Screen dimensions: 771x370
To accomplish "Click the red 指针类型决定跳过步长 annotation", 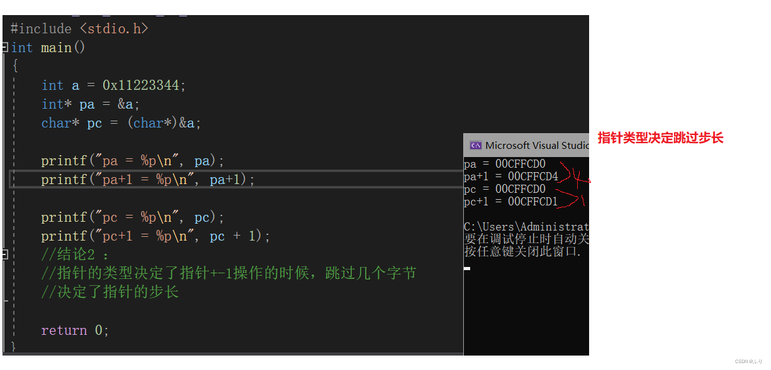I will (x=660, y=138).
